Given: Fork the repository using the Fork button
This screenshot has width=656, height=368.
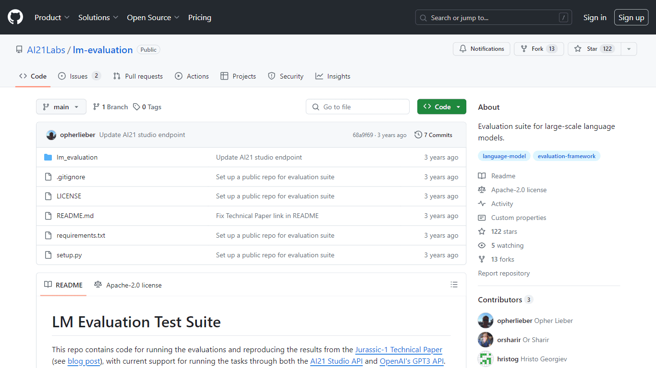Looking at the screenshot, I should tap(539, 49).
